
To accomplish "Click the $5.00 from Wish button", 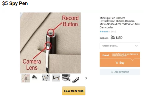I will (x=74, y=91).
